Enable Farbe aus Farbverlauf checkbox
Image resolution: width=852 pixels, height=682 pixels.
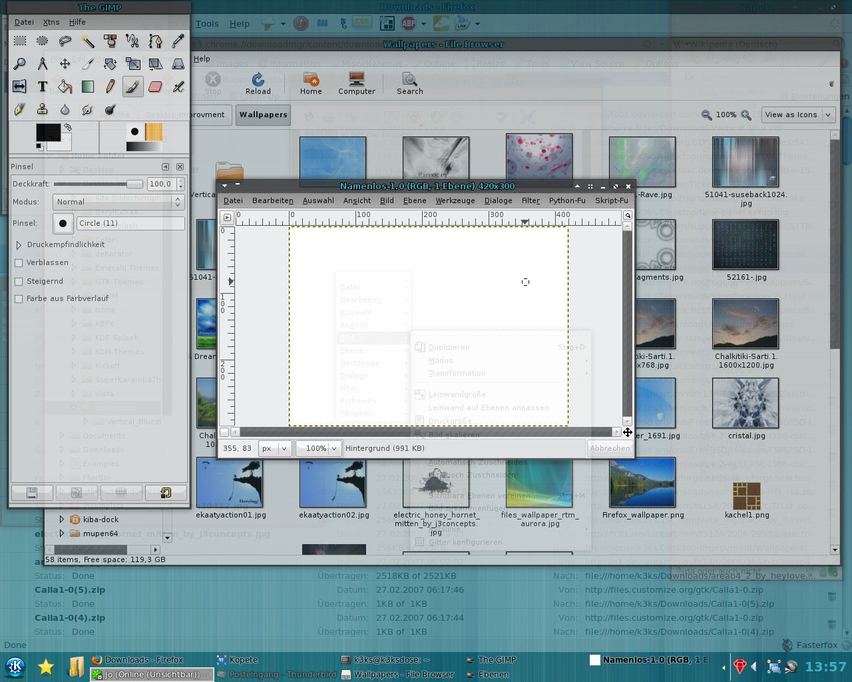19,299
